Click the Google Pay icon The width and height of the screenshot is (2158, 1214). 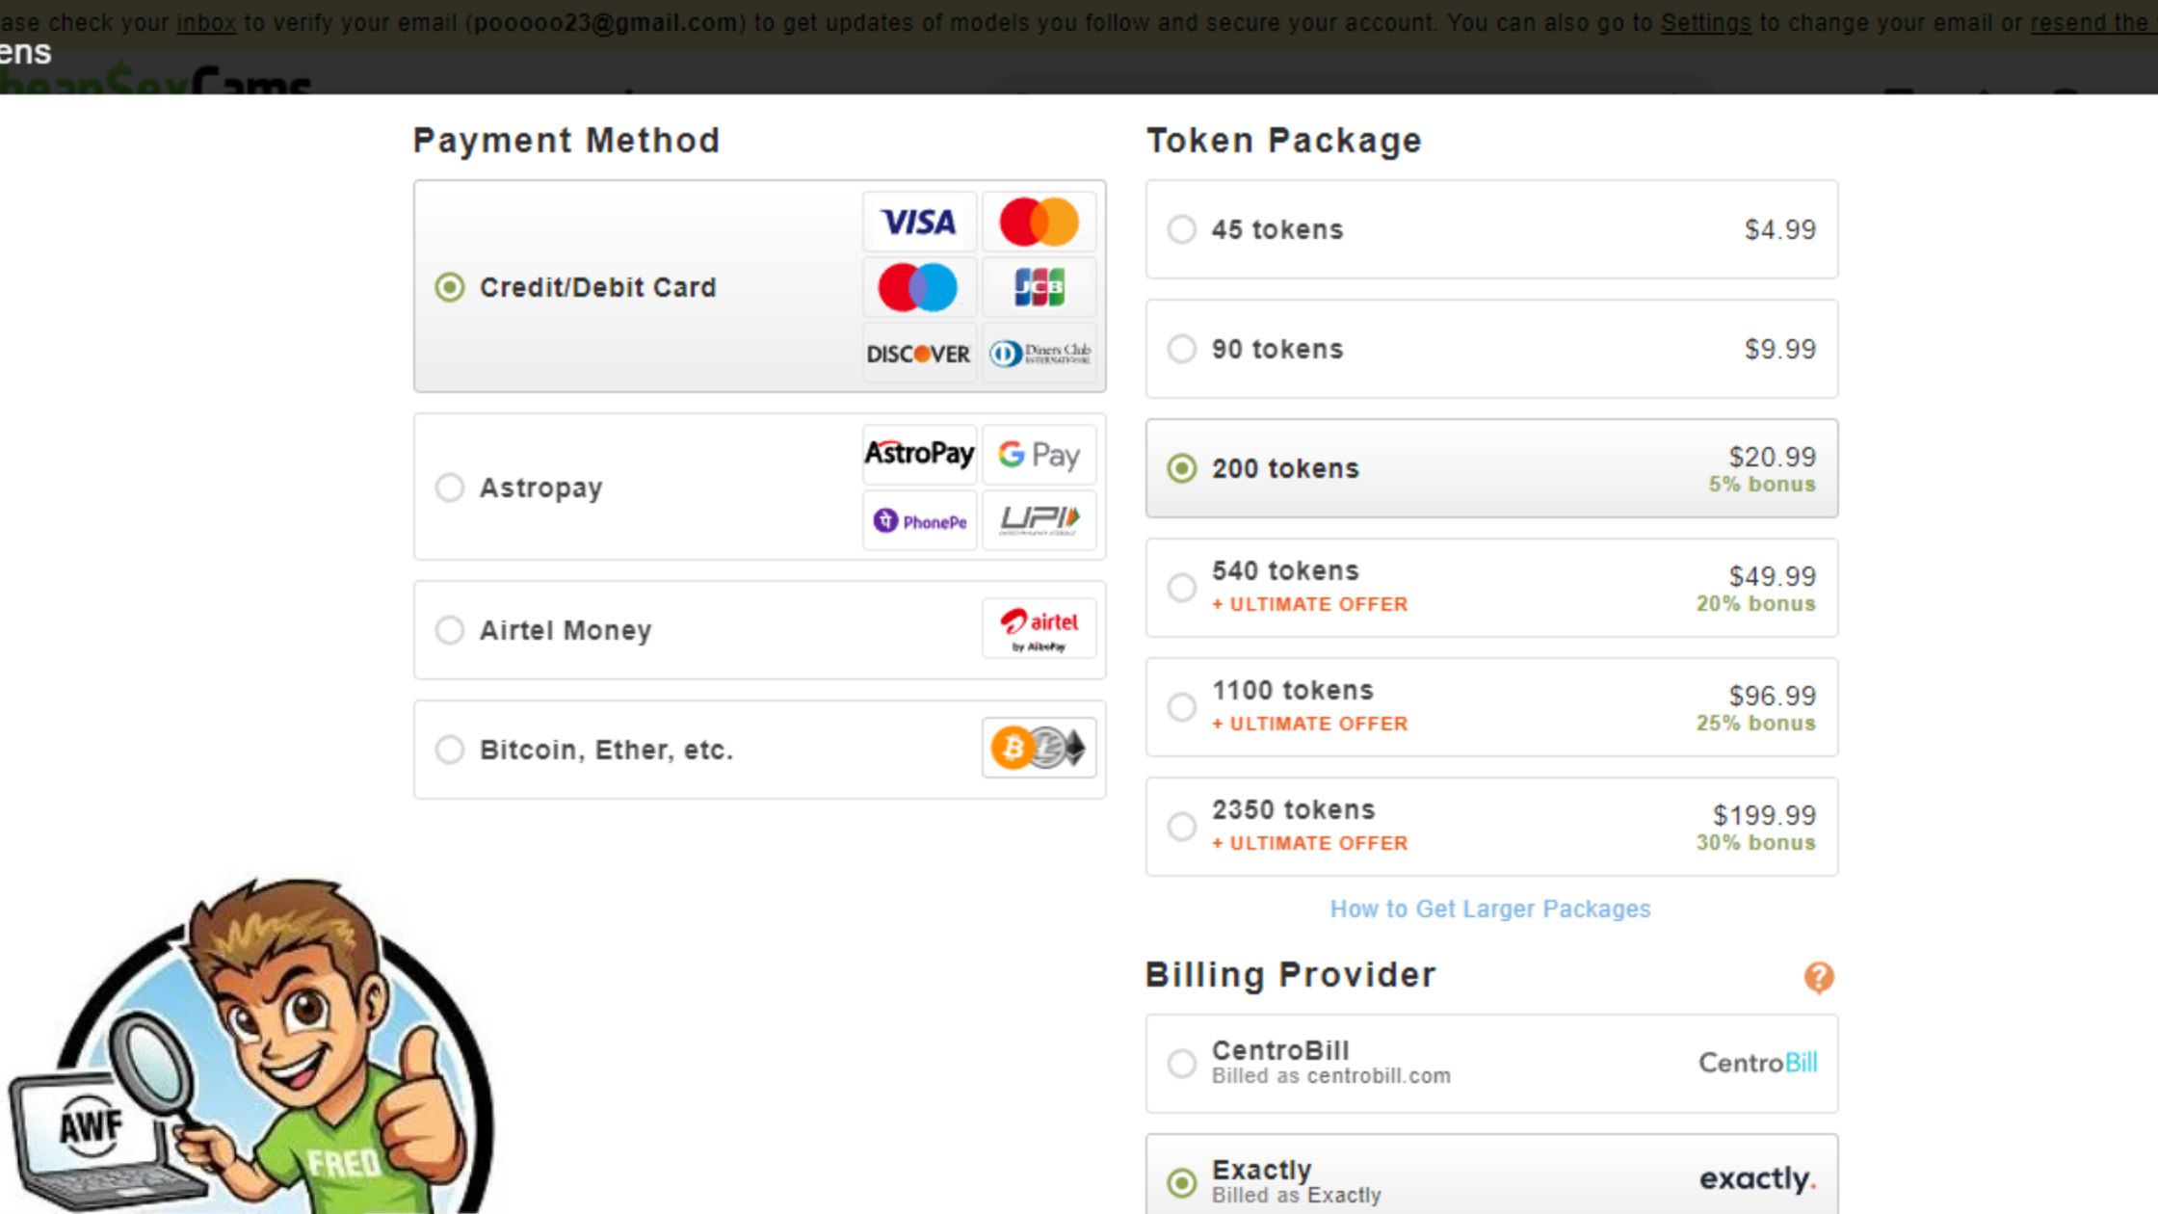click(1039, 455)
